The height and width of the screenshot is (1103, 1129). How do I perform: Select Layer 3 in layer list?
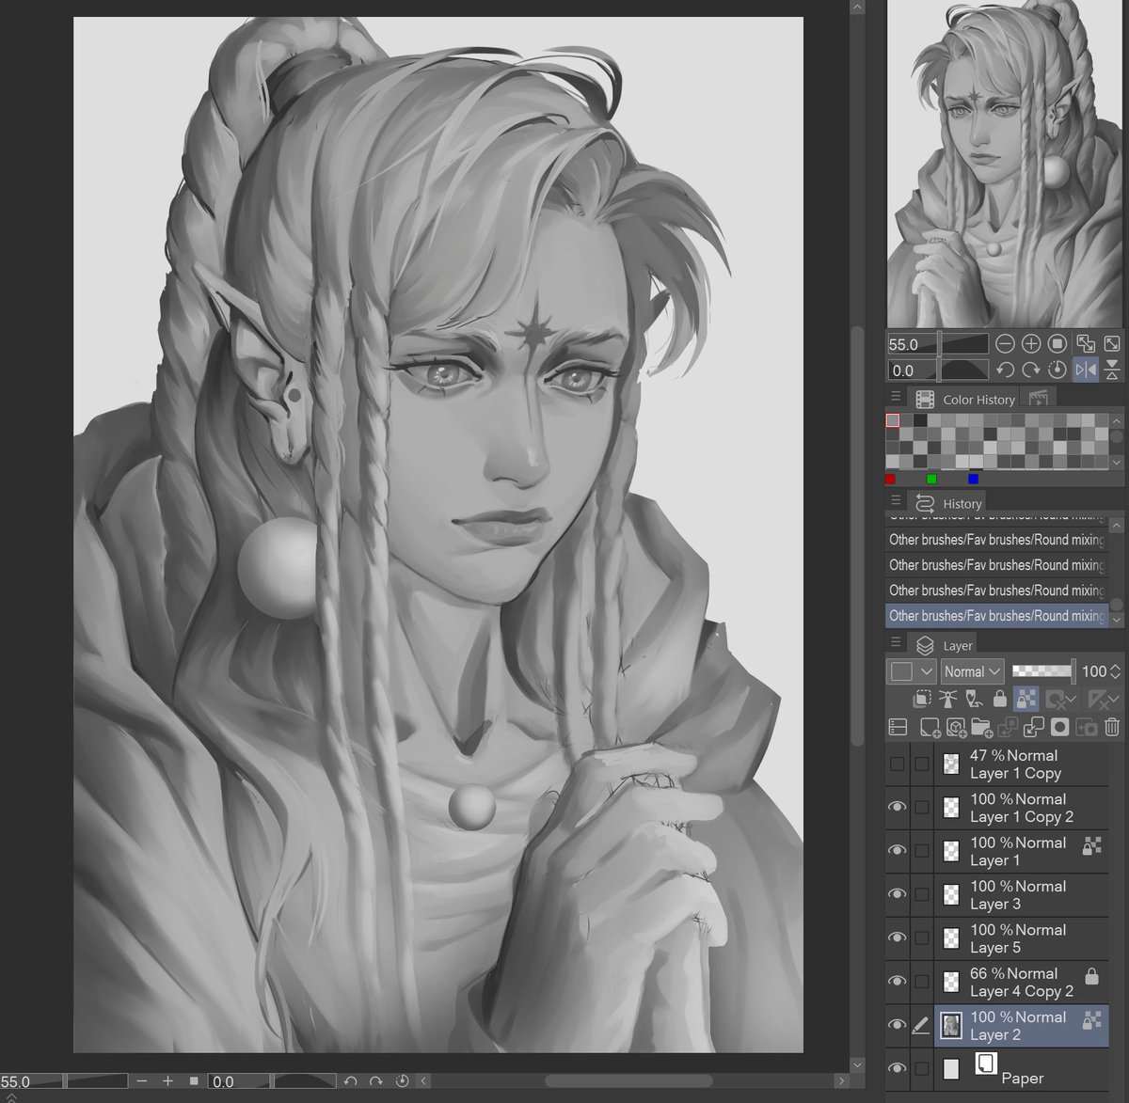[x=1021, y=895]
